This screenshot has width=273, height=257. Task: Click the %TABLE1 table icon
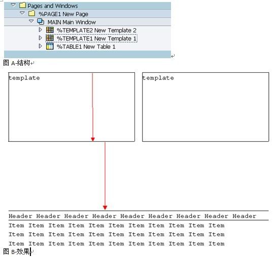pos(50,47)
